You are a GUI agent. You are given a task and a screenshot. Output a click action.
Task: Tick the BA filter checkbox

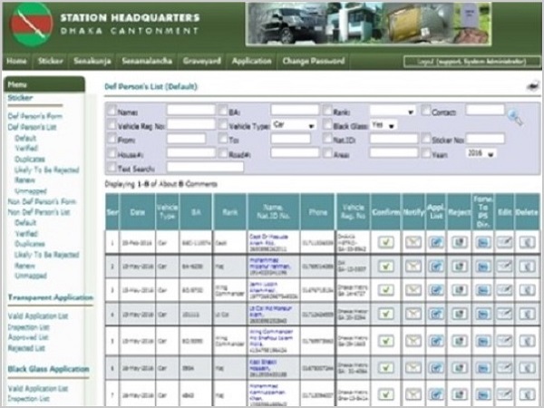223,111
